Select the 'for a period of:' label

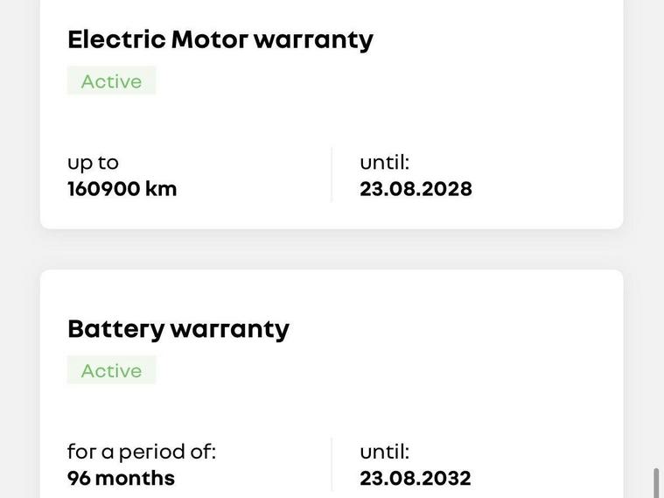[141, 452]
